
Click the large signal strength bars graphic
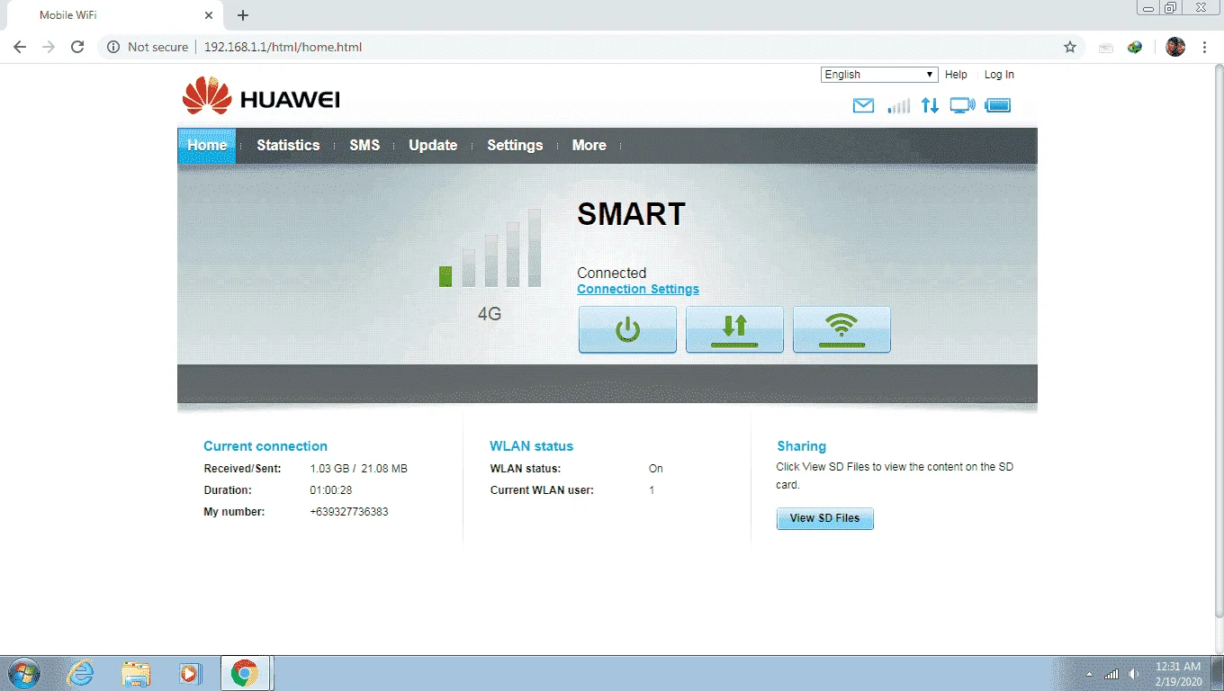coord(490,248)
